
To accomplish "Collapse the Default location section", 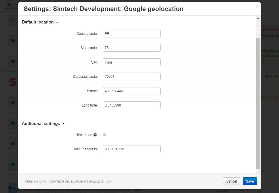I will point(40,22).
